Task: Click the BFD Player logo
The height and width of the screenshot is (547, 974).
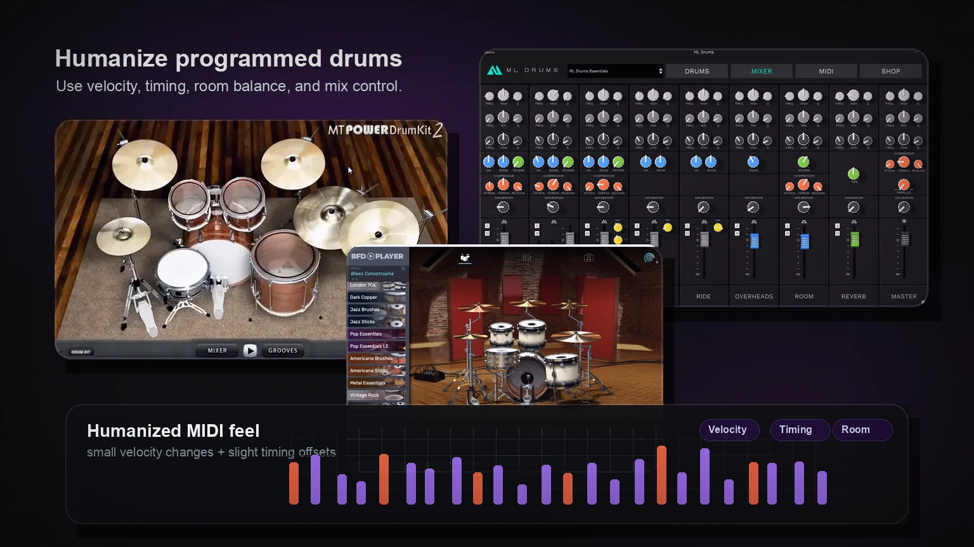Action: [x=377, y=256]
